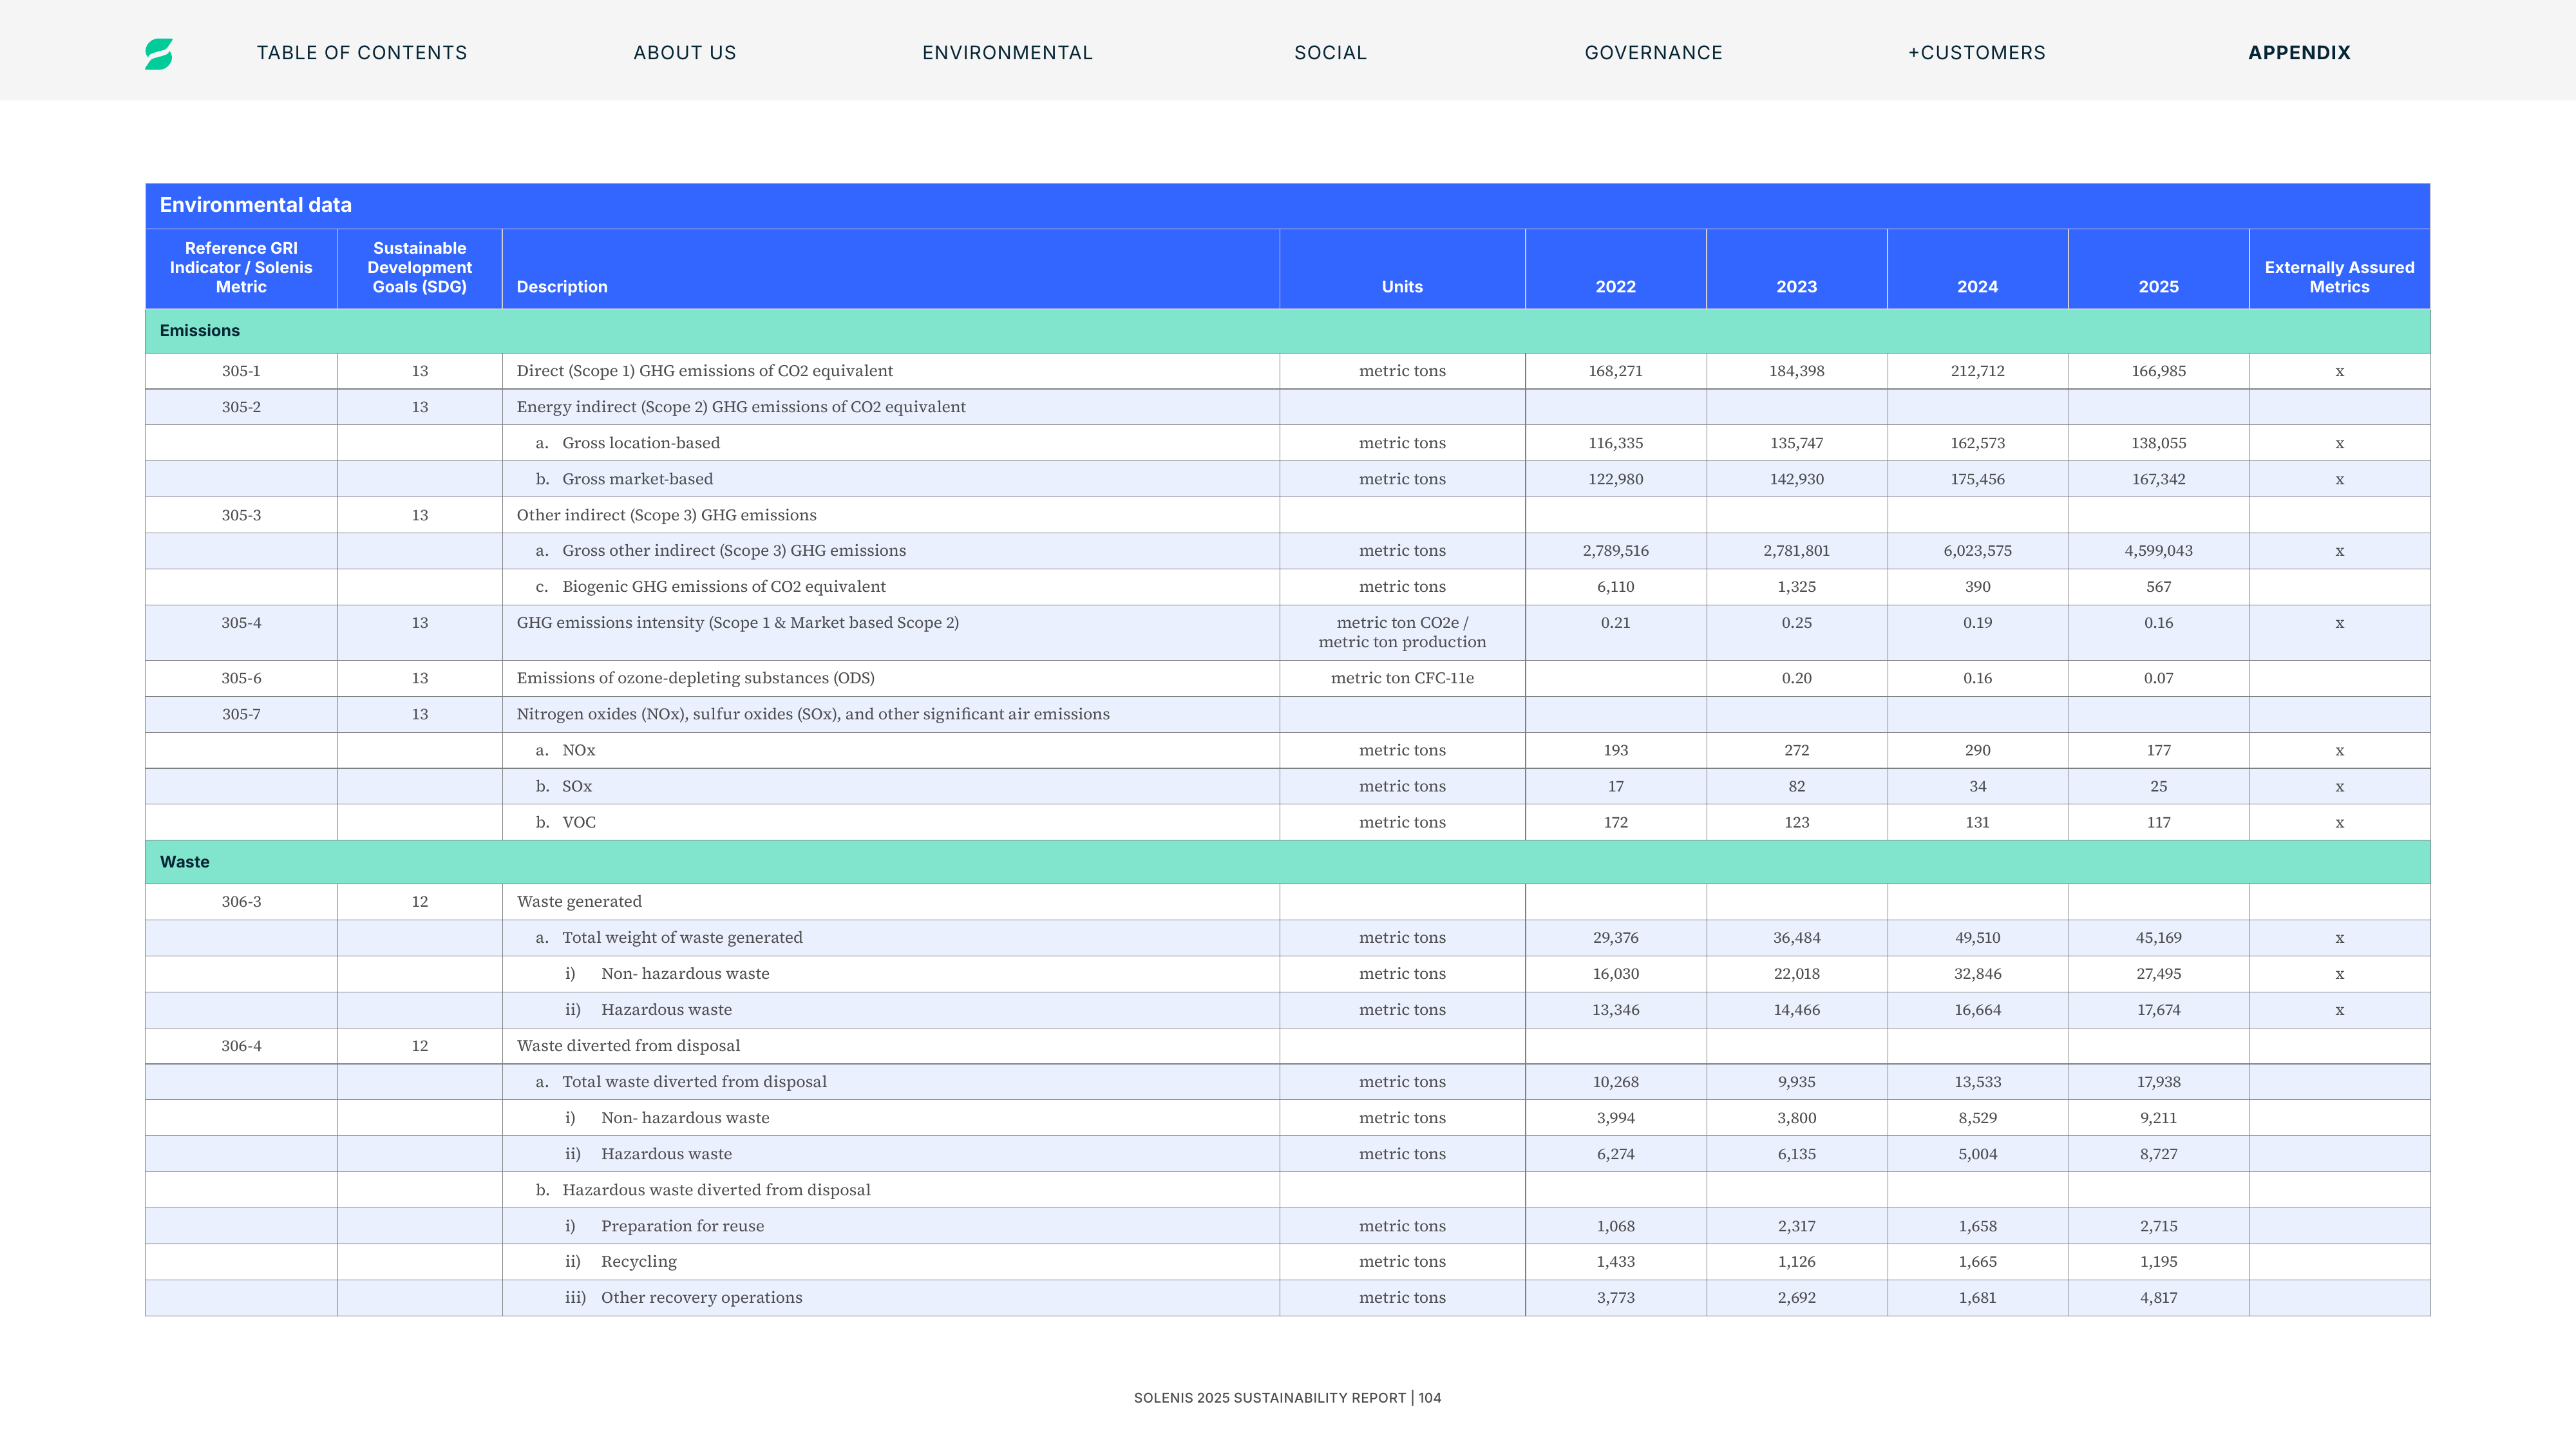
Task: Click the Environmental data table title
Action: tap(256, 205)
